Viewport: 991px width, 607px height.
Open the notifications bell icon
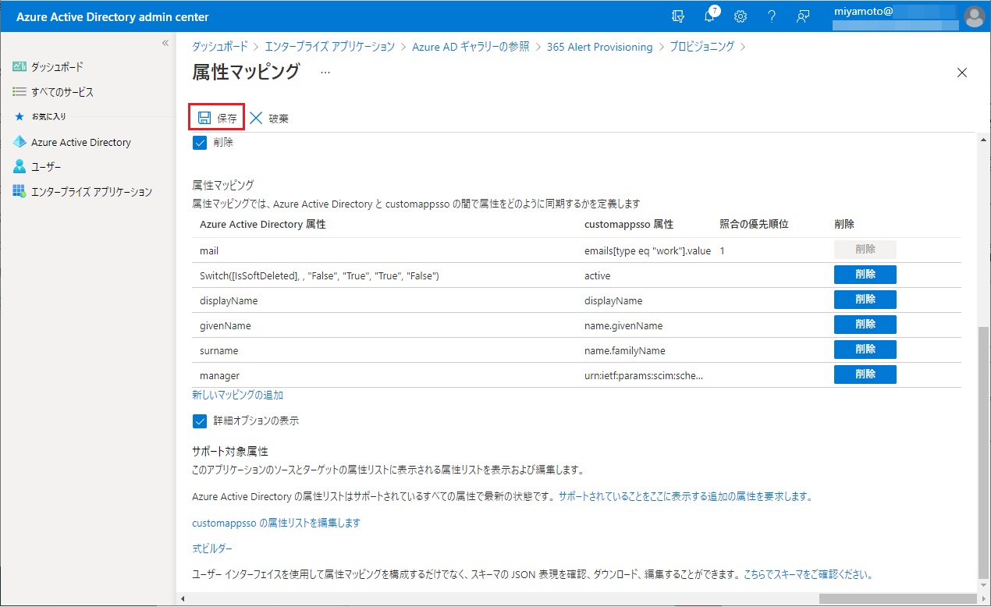pos(709,16)
